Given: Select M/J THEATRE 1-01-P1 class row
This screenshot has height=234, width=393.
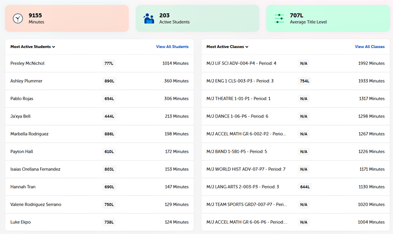Looking at the screenshot, I should pos(238,99).
